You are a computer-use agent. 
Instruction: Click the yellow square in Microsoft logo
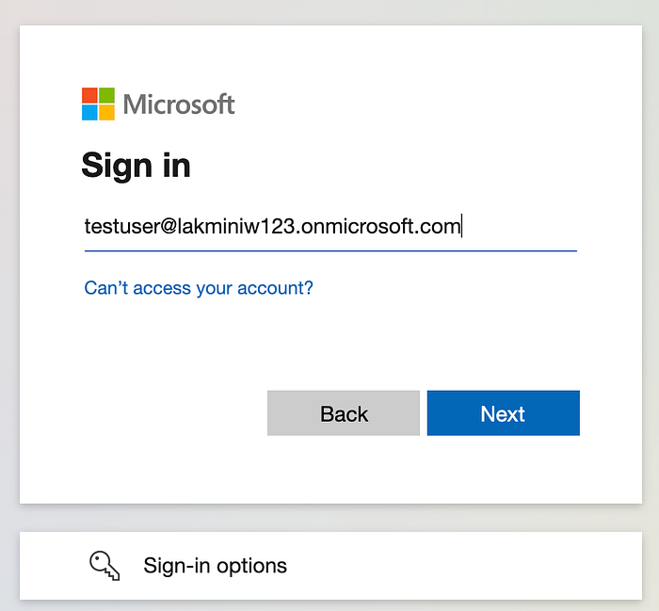[x=106, y=112]
